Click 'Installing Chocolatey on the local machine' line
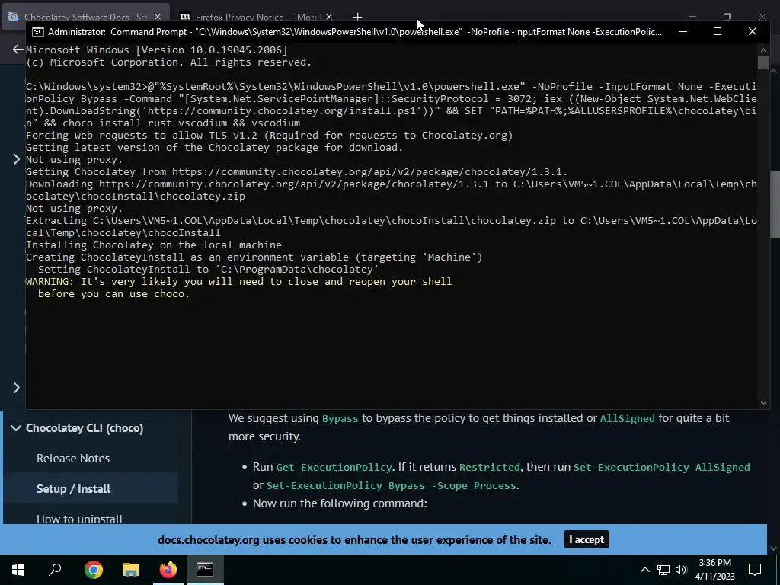 154,245
